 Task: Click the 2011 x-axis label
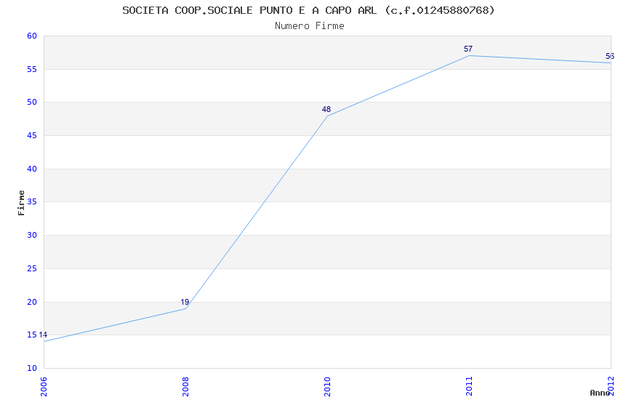pos(469,385)
